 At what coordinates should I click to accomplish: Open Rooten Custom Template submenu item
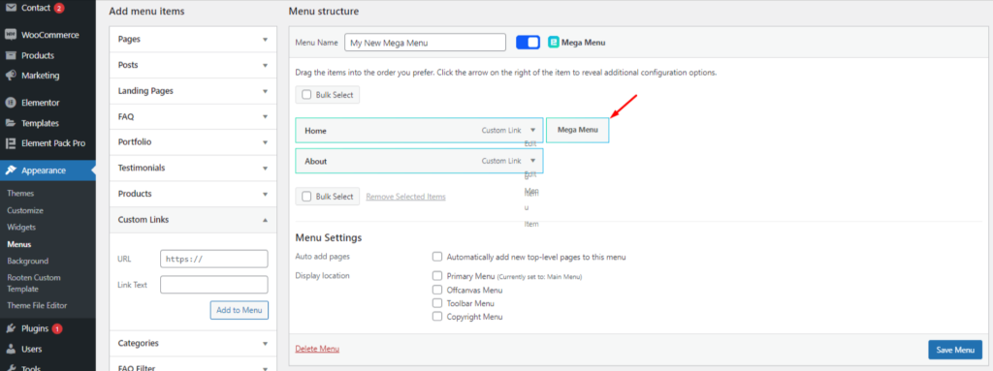tap(34, 283)
